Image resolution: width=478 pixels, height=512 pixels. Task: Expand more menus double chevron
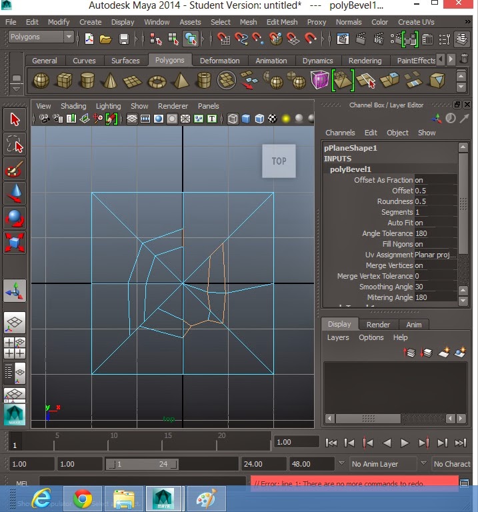coord(467,21)
